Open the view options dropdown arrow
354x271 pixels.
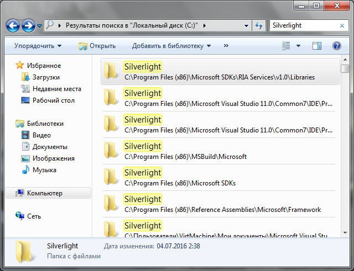click(x=298, y=46)
